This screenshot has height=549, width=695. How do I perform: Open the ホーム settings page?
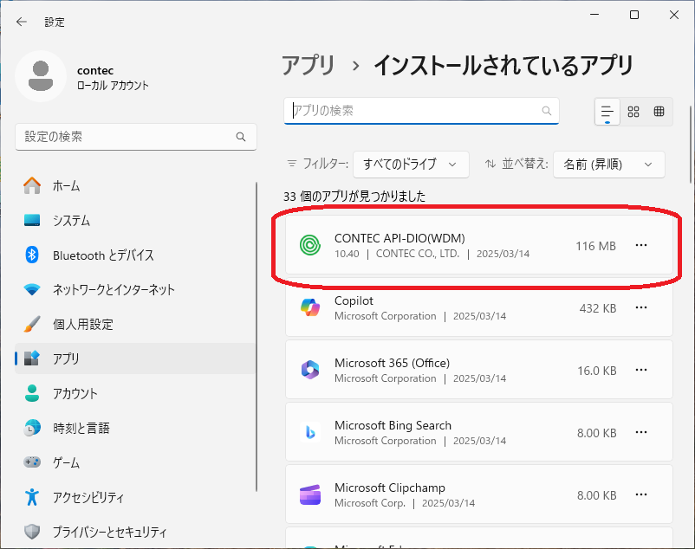pyautogui.click(x=135, y=185)
